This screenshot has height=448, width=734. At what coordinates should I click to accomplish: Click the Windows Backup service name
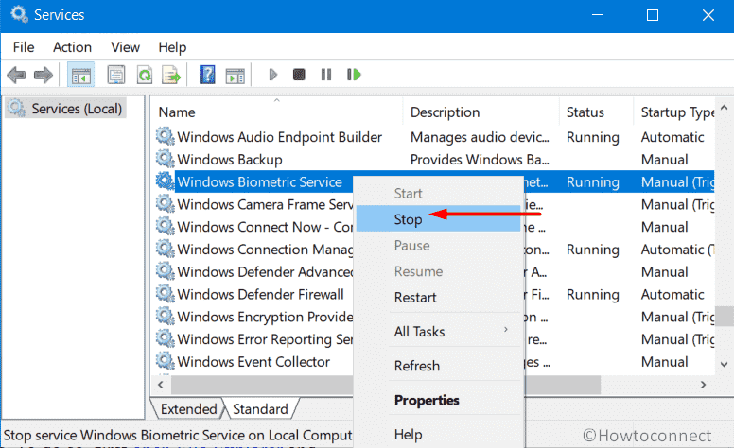tap(229, 160)
